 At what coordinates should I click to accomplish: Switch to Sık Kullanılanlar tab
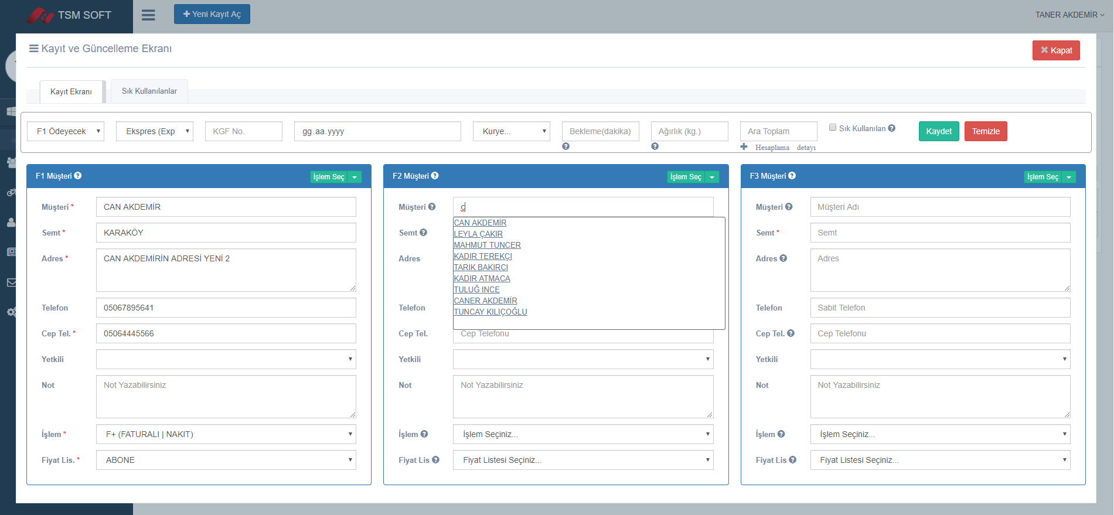click(x=149, y=91)
